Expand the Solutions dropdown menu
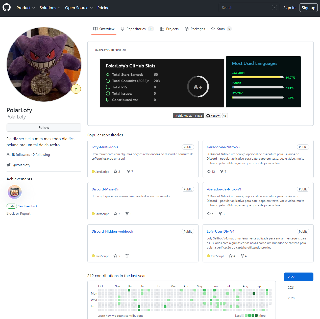 [50, 8]
